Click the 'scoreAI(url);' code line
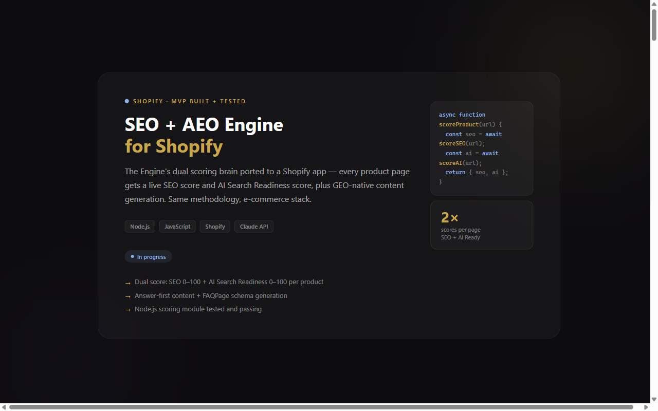This screenshot has height=411, width=658. coord(461,163)
